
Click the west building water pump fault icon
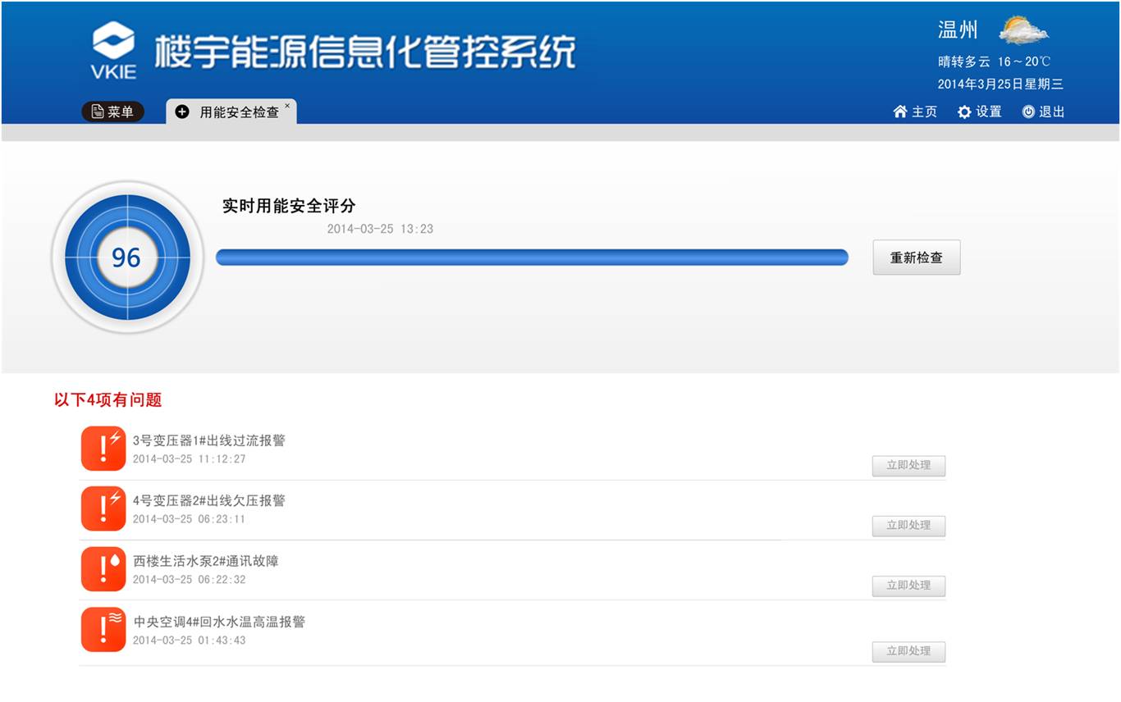point(103,569)
